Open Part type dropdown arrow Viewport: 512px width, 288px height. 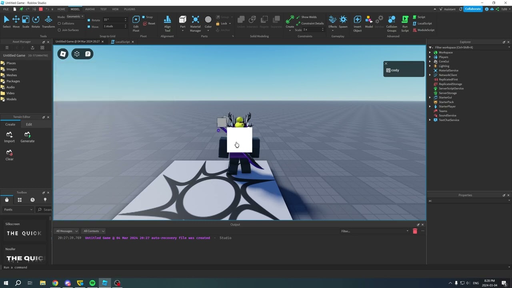pos(182,31)
